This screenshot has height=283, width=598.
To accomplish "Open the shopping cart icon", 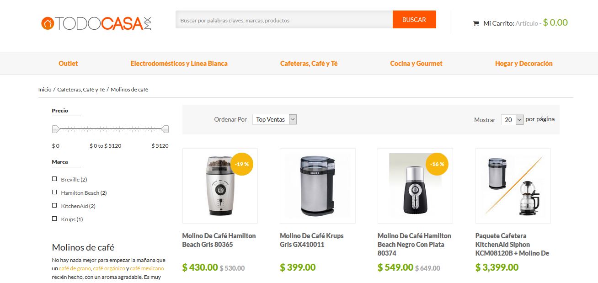I will [x=476, y=23].
